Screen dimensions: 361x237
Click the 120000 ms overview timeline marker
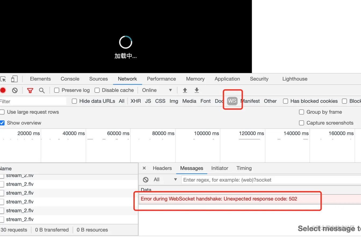pyautogui.click(x=251, y=133)
